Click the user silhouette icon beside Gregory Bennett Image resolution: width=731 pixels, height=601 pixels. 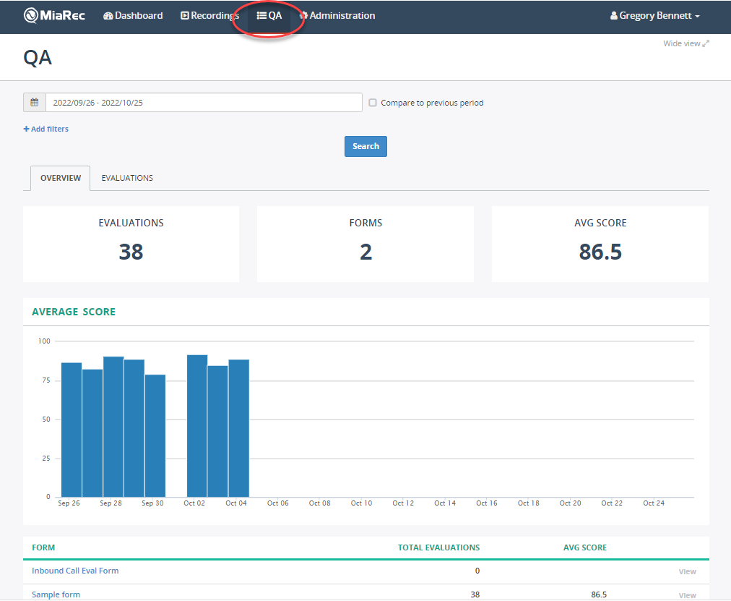click(613, 15)
